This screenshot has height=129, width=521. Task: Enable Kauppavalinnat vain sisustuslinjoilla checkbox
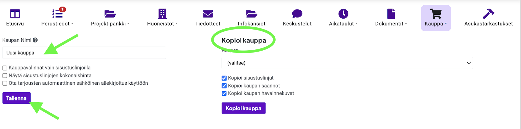coord(5,68)
